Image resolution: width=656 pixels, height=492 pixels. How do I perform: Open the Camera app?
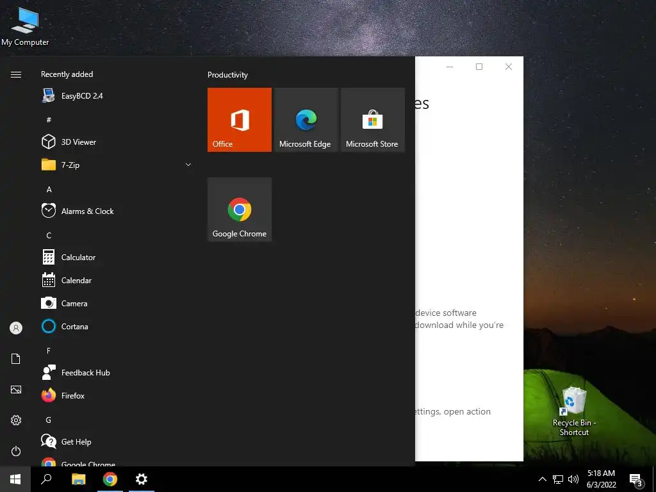pos(117,303)
